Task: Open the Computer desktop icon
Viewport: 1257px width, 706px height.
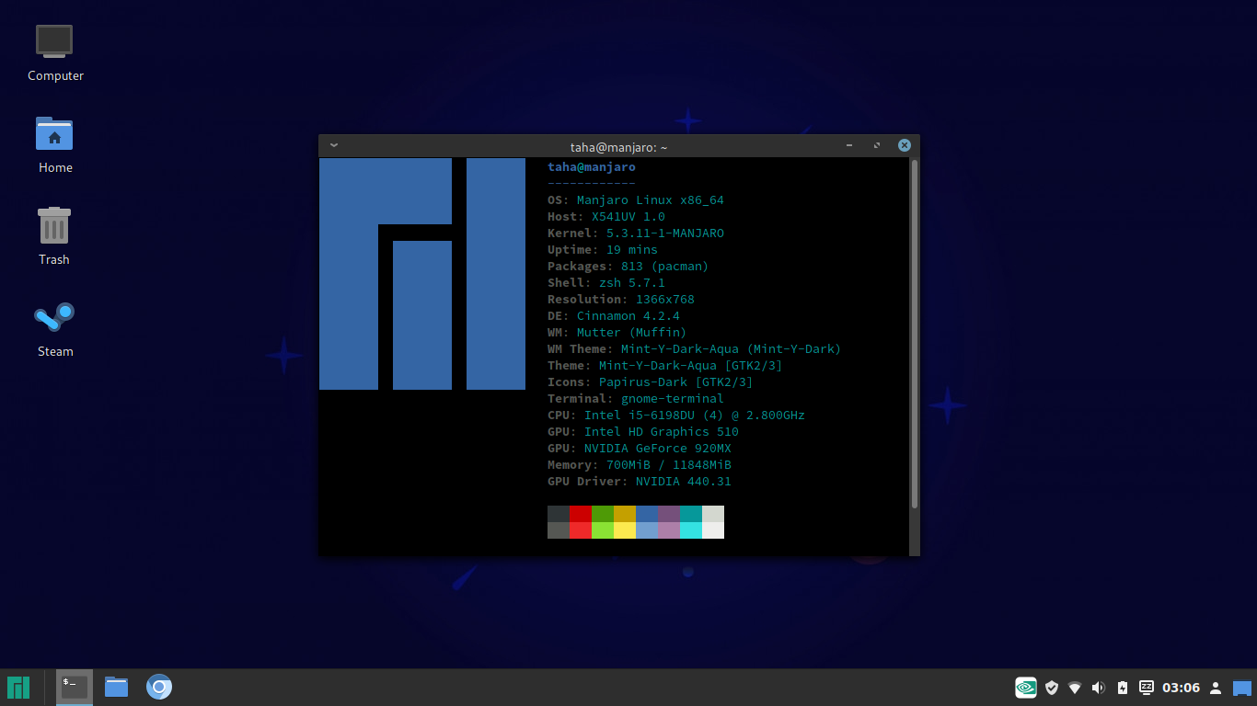Action: pos(54,52)
